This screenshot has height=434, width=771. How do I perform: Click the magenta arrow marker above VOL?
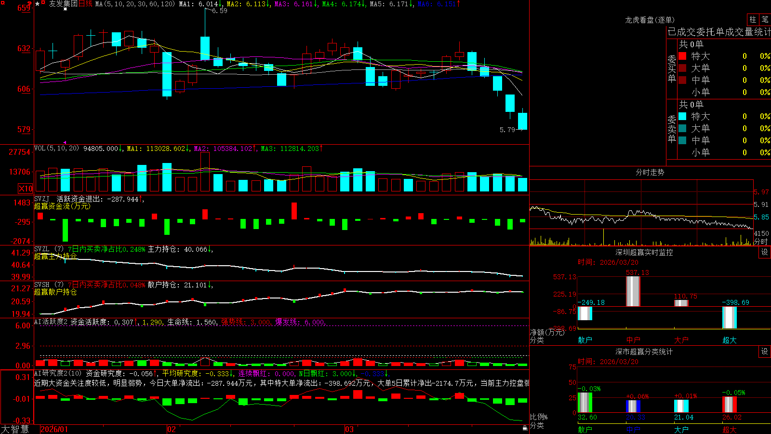65,142
